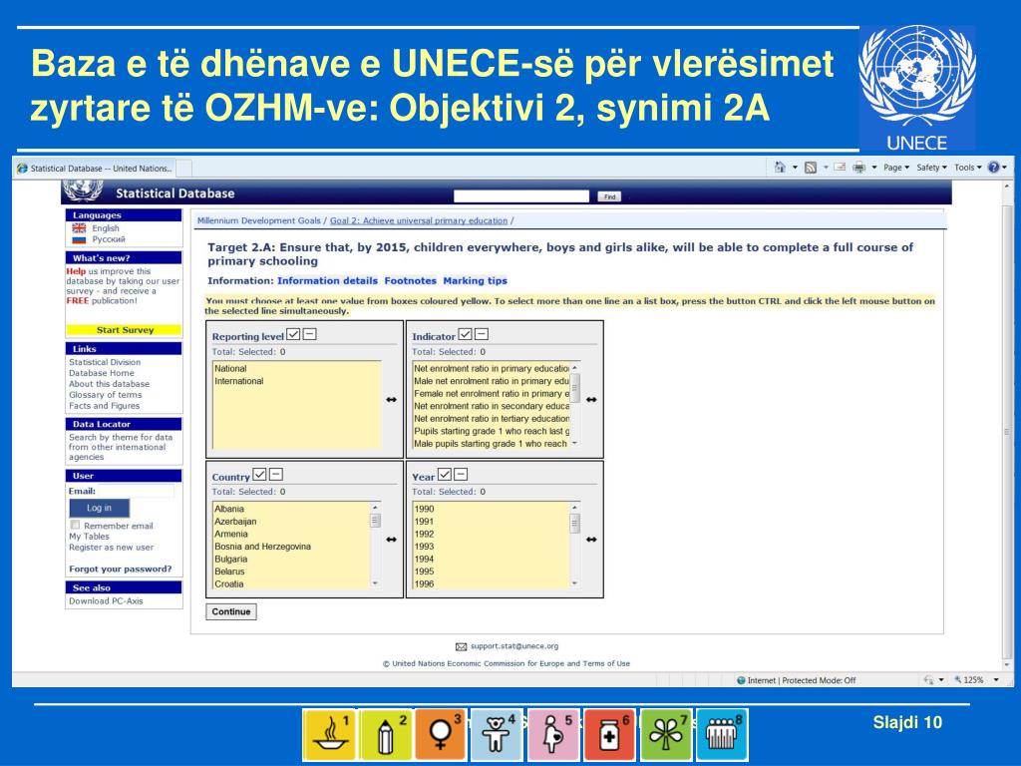
Task: Click goal 1 hunger bowl icon
Action: point(329,735)
